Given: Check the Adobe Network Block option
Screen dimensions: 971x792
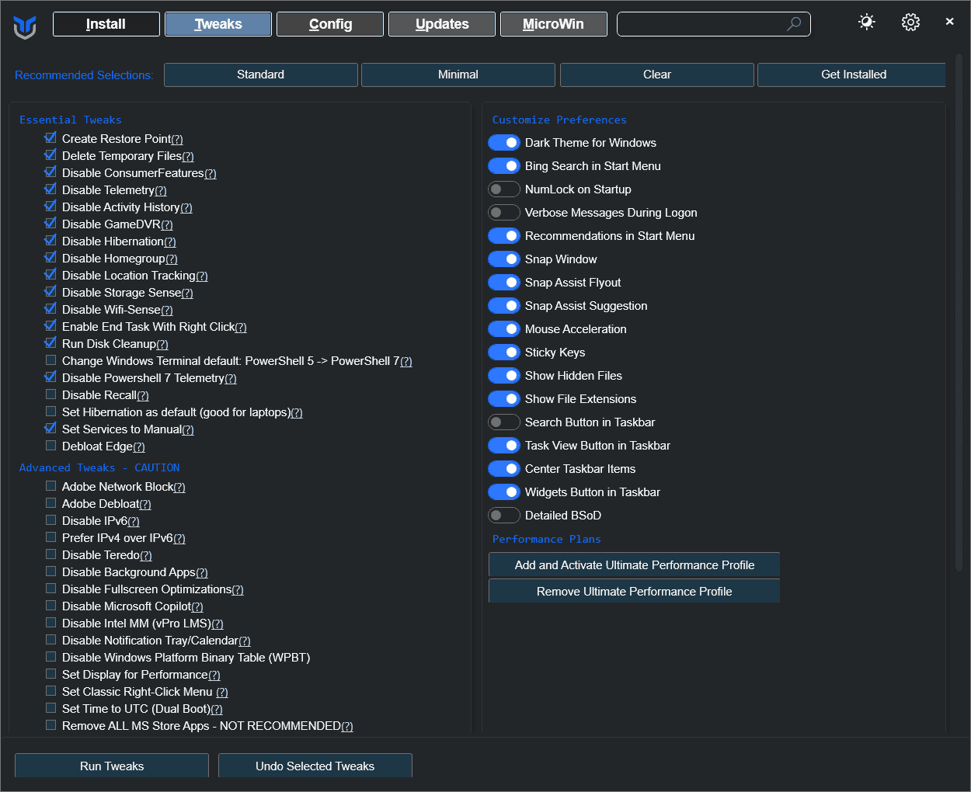Looking at the screenshot, I should [x=50, y=486].
